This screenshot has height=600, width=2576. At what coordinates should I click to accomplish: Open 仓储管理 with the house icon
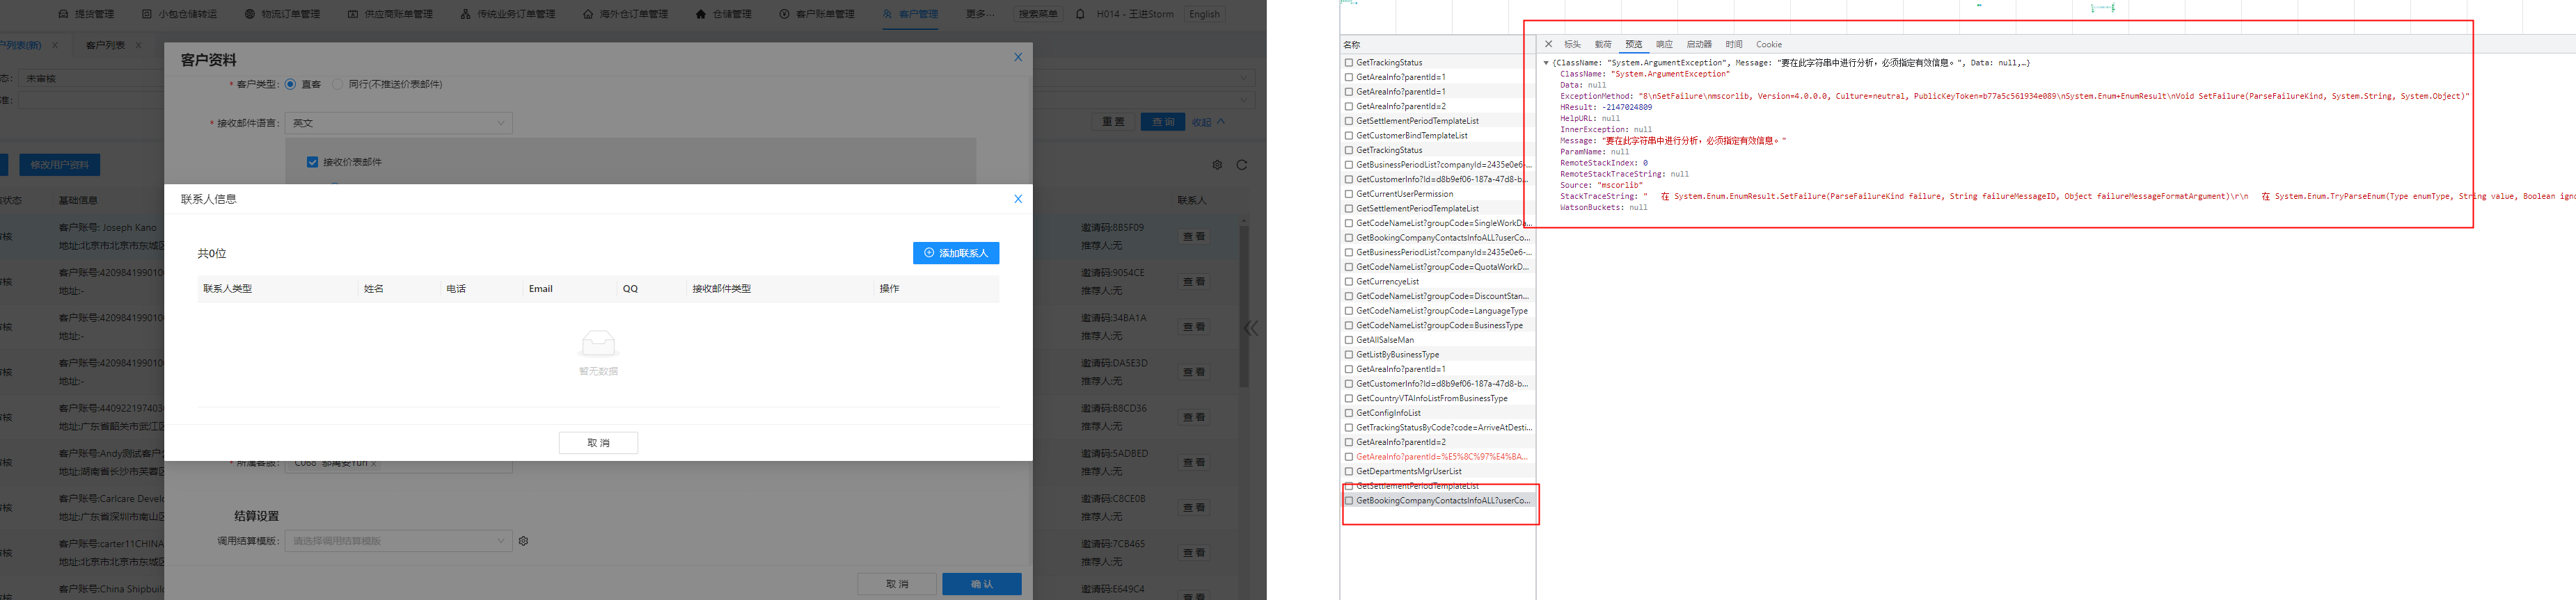pyautogui.click(x=723, y=14)
